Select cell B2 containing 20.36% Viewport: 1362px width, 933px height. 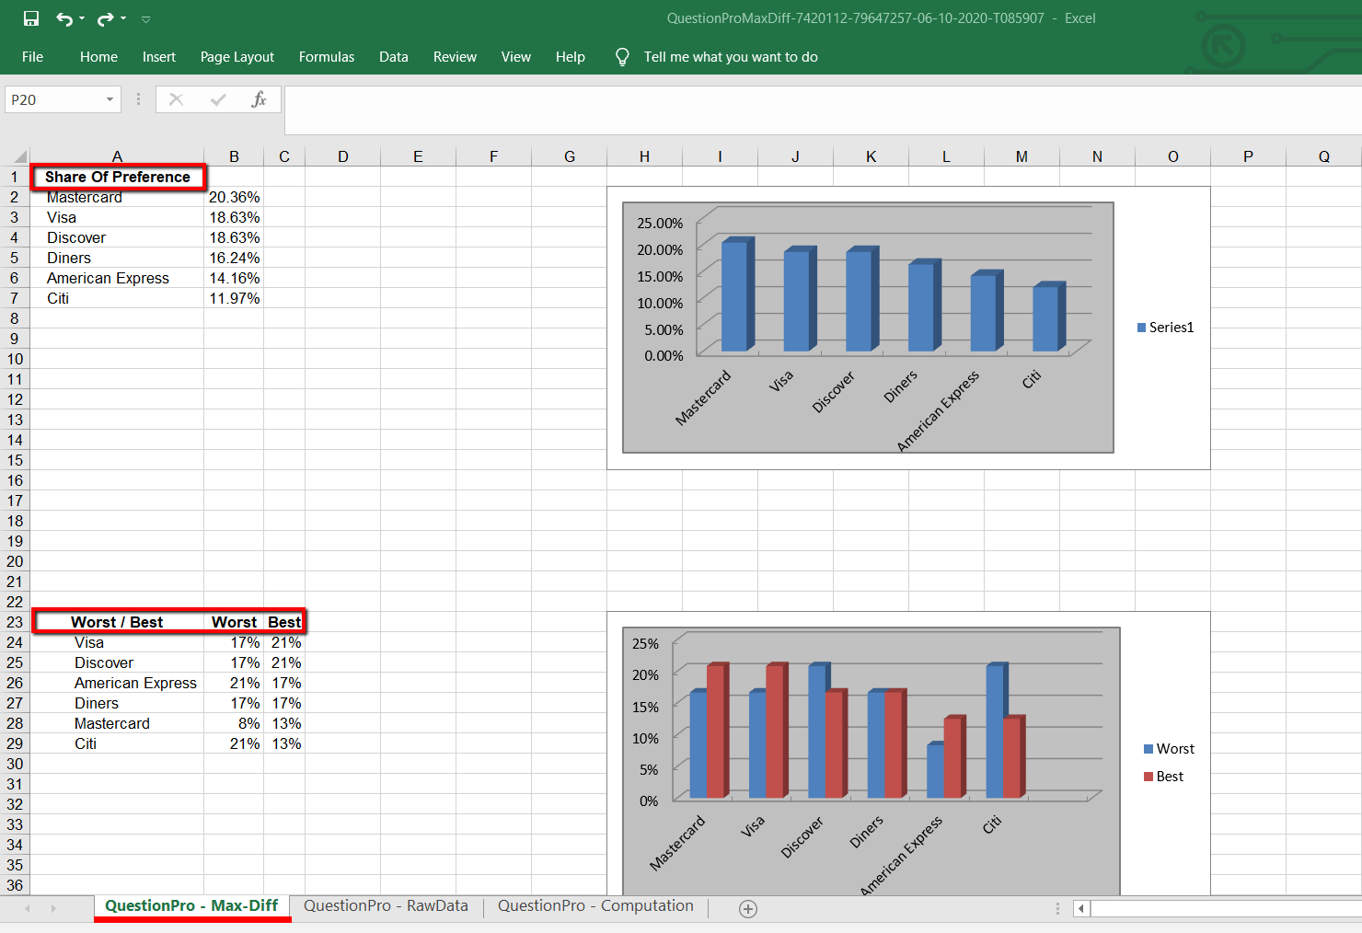[234, 197]
